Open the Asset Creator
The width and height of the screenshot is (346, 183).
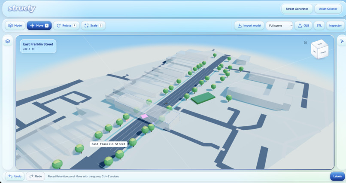(x=328, y=9)
